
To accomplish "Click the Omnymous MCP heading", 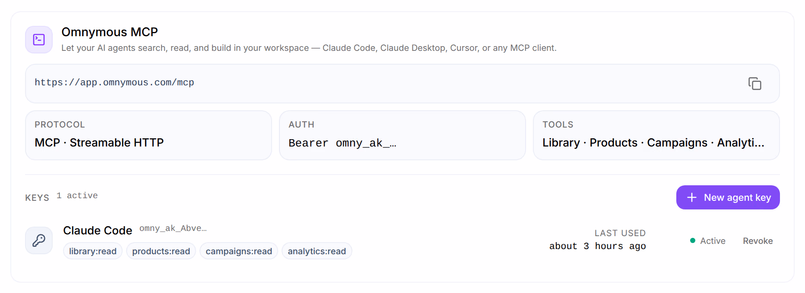I will [110, 32].
